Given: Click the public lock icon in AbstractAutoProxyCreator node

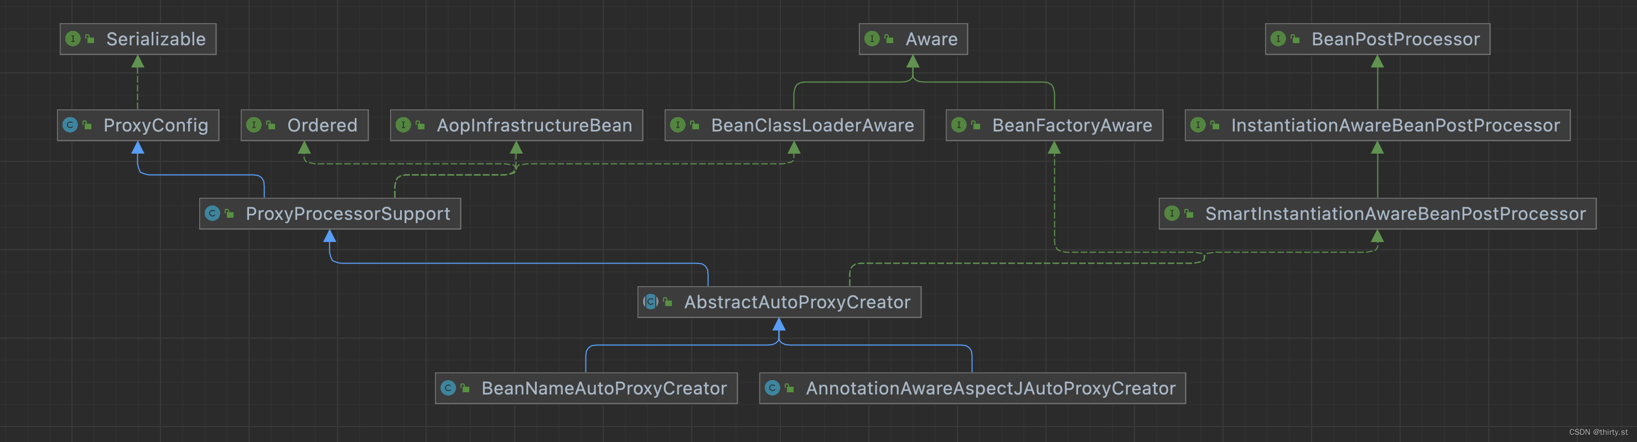Looking at the screenshot, I should (x=669, y=302).
